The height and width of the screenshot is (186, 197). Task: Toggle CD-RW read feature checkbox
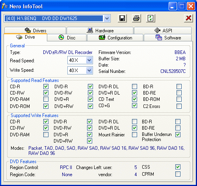pos(46,93)
